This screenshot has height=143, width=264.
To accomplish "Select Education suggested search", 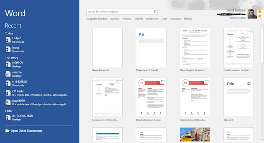I will (x=175, y=19).
